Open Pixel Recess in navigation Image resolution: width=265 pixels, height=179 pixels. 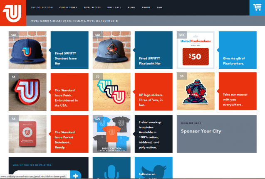tap(92, 7)
